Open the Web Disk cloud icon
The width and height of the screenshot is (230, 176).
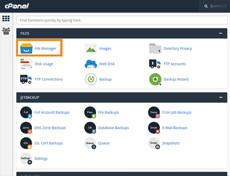91,64
